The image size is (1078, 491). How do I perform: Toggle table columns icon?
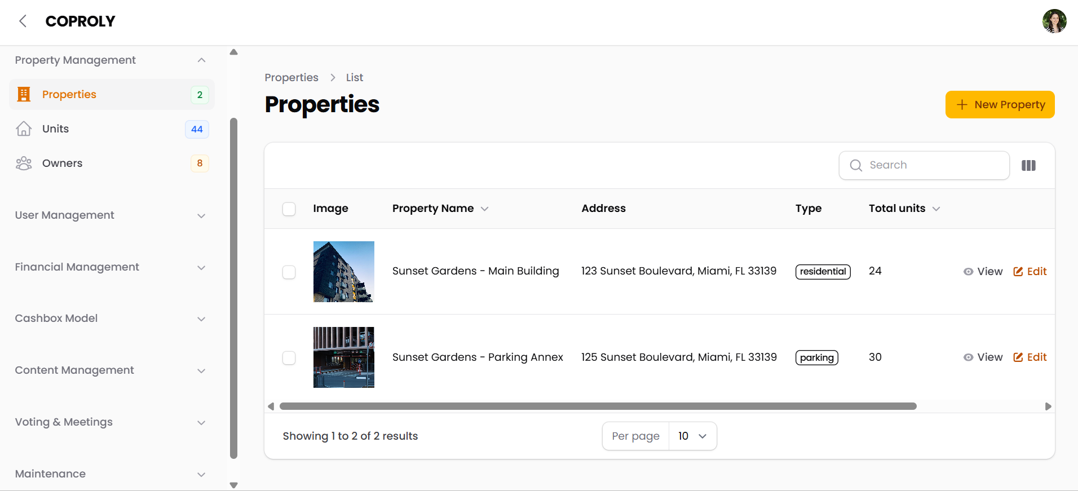[x=1028, y=166]
